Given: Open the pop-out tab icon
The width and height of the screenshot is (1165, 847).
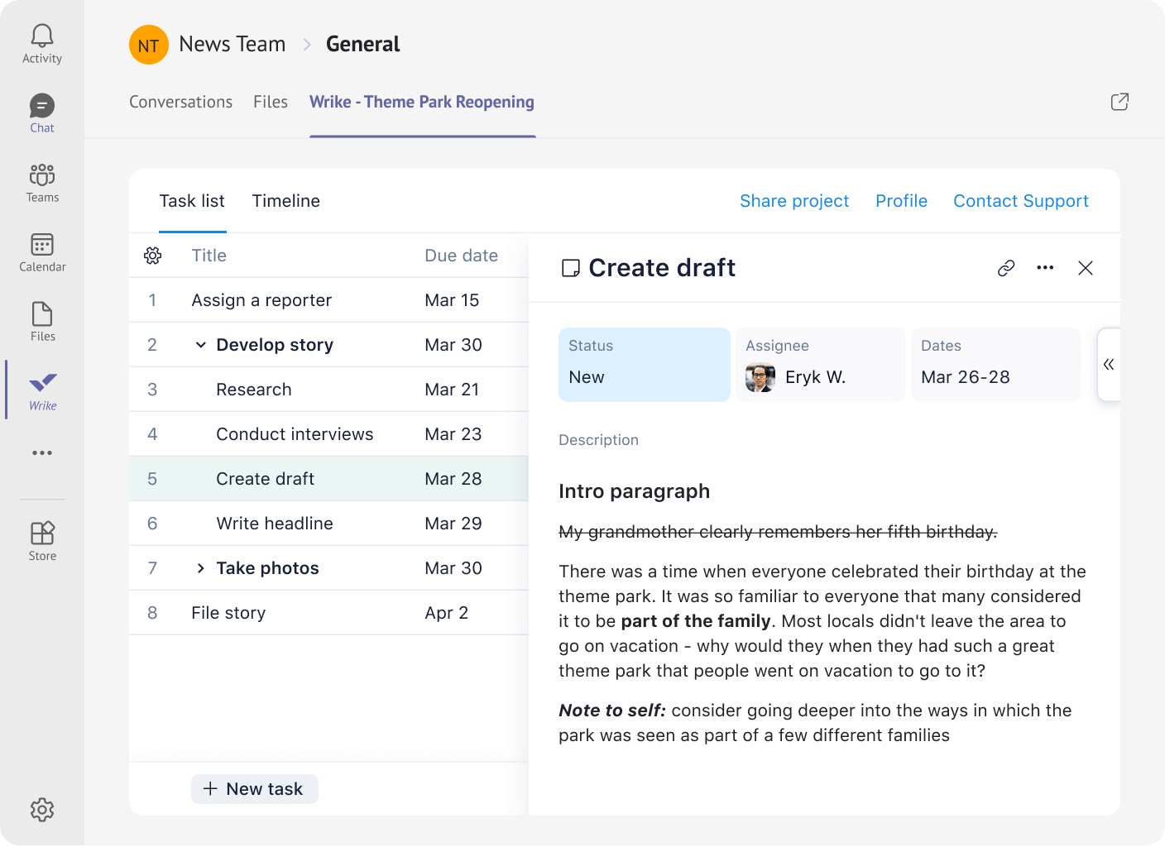Looking at the screenshot, I should [1119, 102].
